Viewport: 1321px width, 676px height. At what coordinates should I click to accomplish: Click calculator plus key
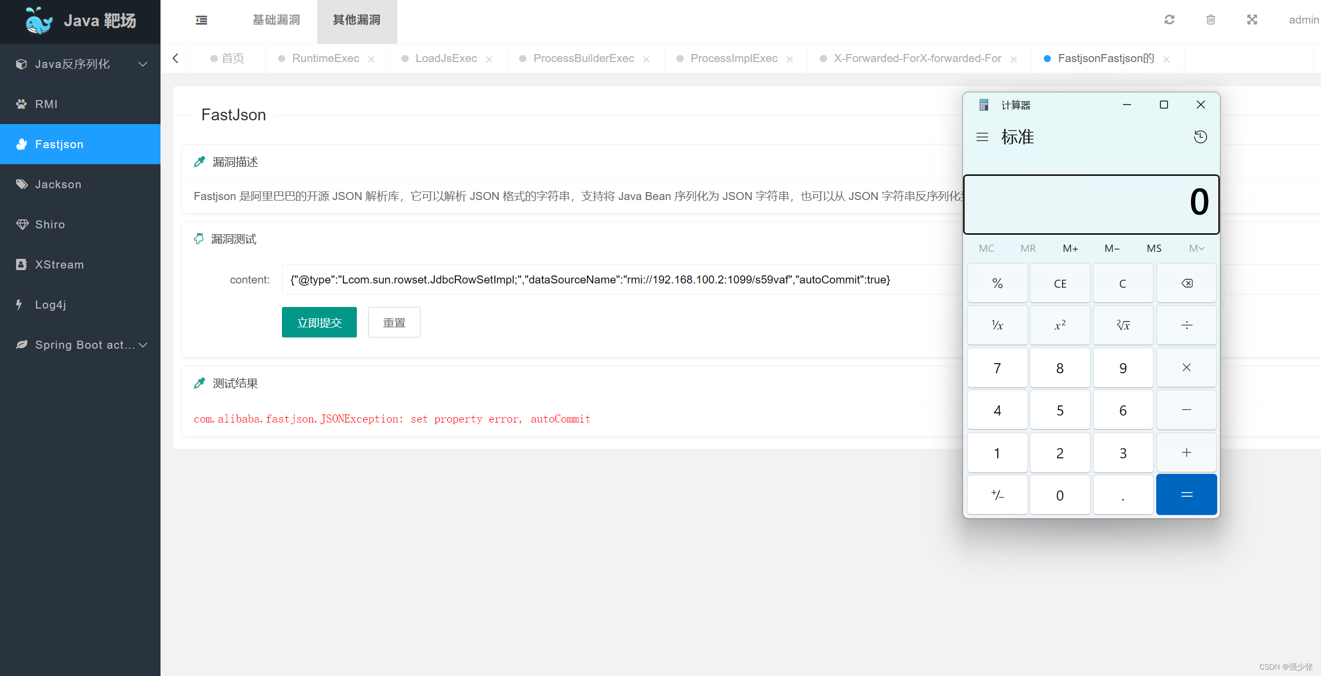1187,452
